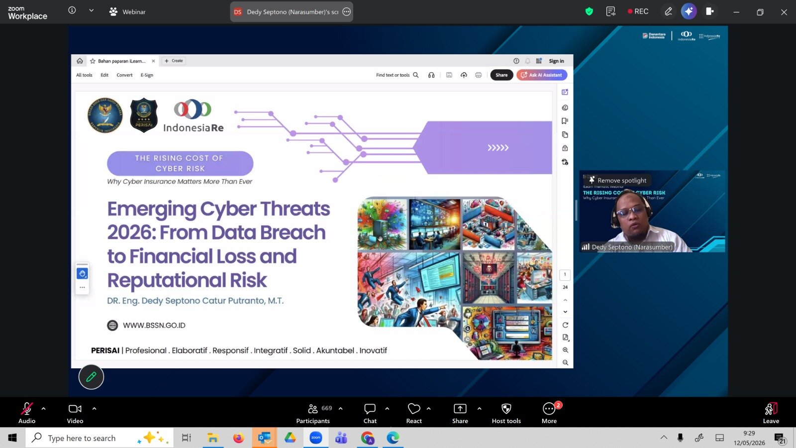This screenshot has height=448, width=796.
Task: Save the PDF with the save icon
Action: click(x=449, y=75)
